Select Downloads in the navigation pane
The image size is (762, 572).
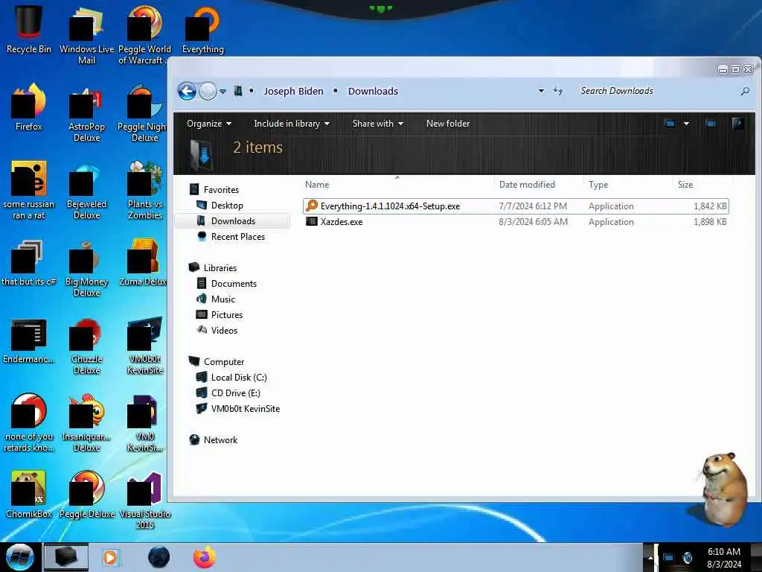(x=233, y=220)
